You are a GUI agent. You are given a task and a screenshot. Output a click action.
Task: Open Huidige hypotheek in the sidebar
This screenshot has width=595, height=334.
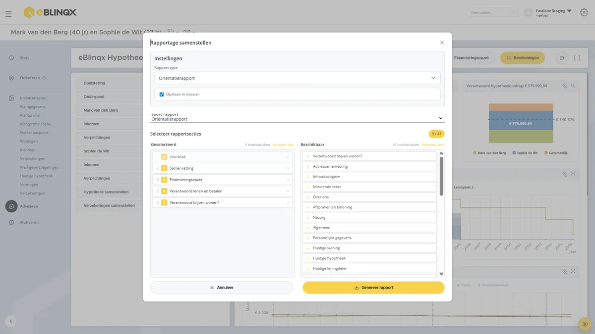[36, 176]
